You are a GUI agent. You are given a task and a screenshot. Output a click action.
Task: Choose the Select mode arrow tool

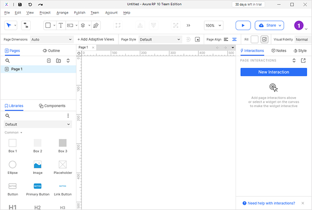(9, 25)
